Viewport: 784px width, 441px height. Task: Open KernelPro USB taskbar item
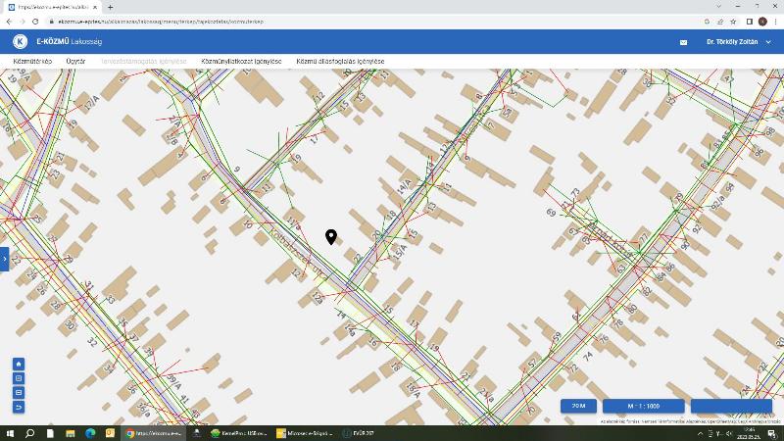click(239, 433)
